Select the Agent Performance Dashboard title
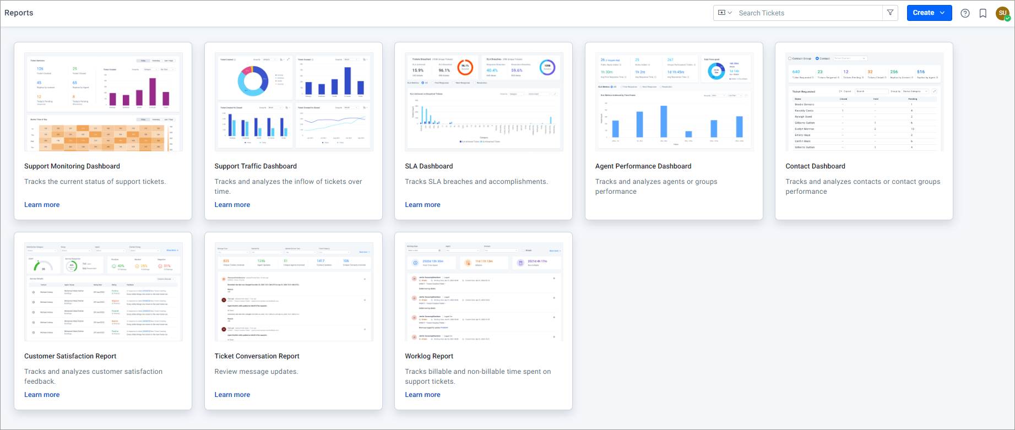Image resolution: width=1015 pixels, height=430 pixels. coord(643,166)
